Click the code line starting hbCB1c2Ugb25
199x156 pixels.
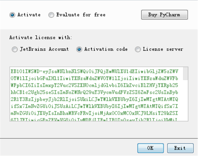click(94, 92)
